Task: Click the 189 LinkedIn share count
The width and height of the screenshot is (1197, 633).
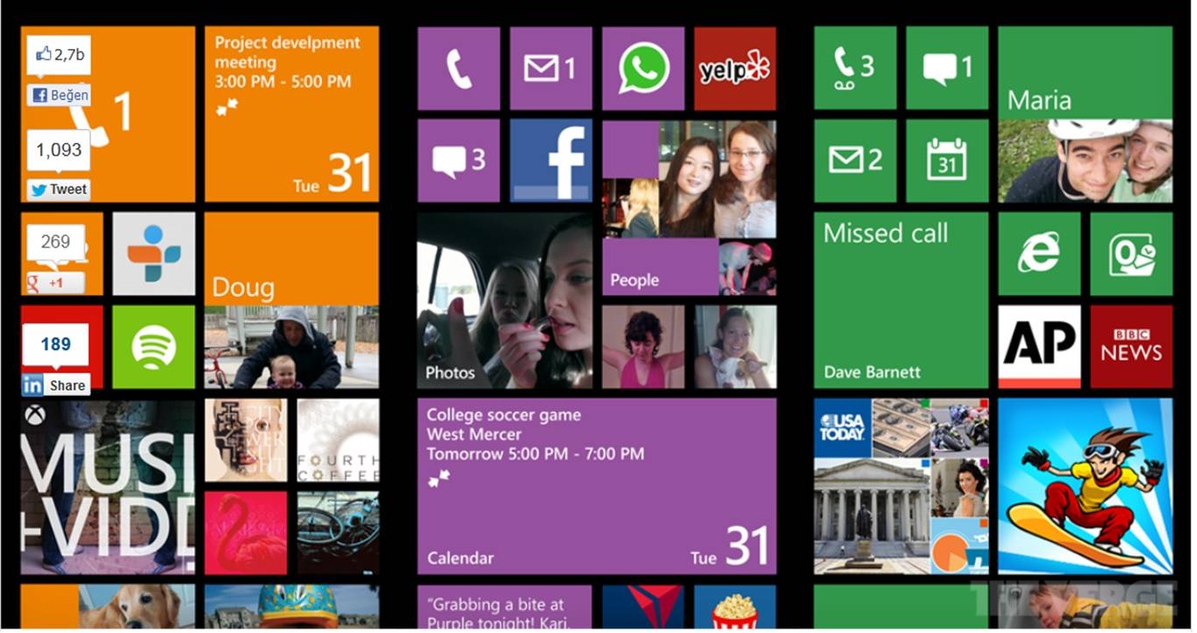Action: click(55, 345)
